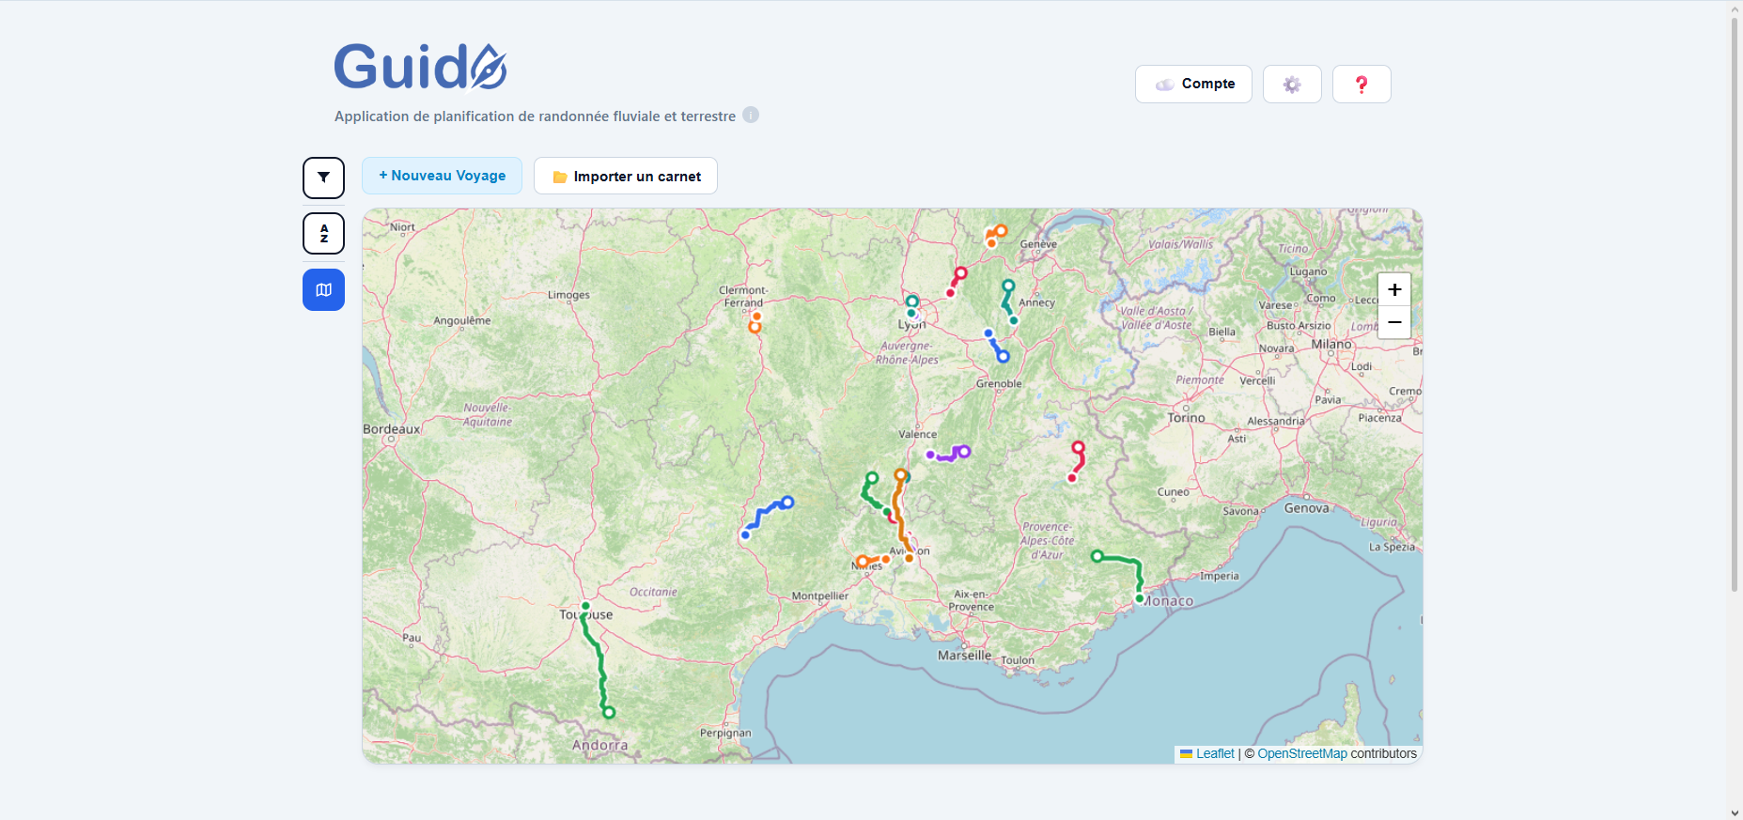Select the teal route near Annecy

[x=1008, y=302]
